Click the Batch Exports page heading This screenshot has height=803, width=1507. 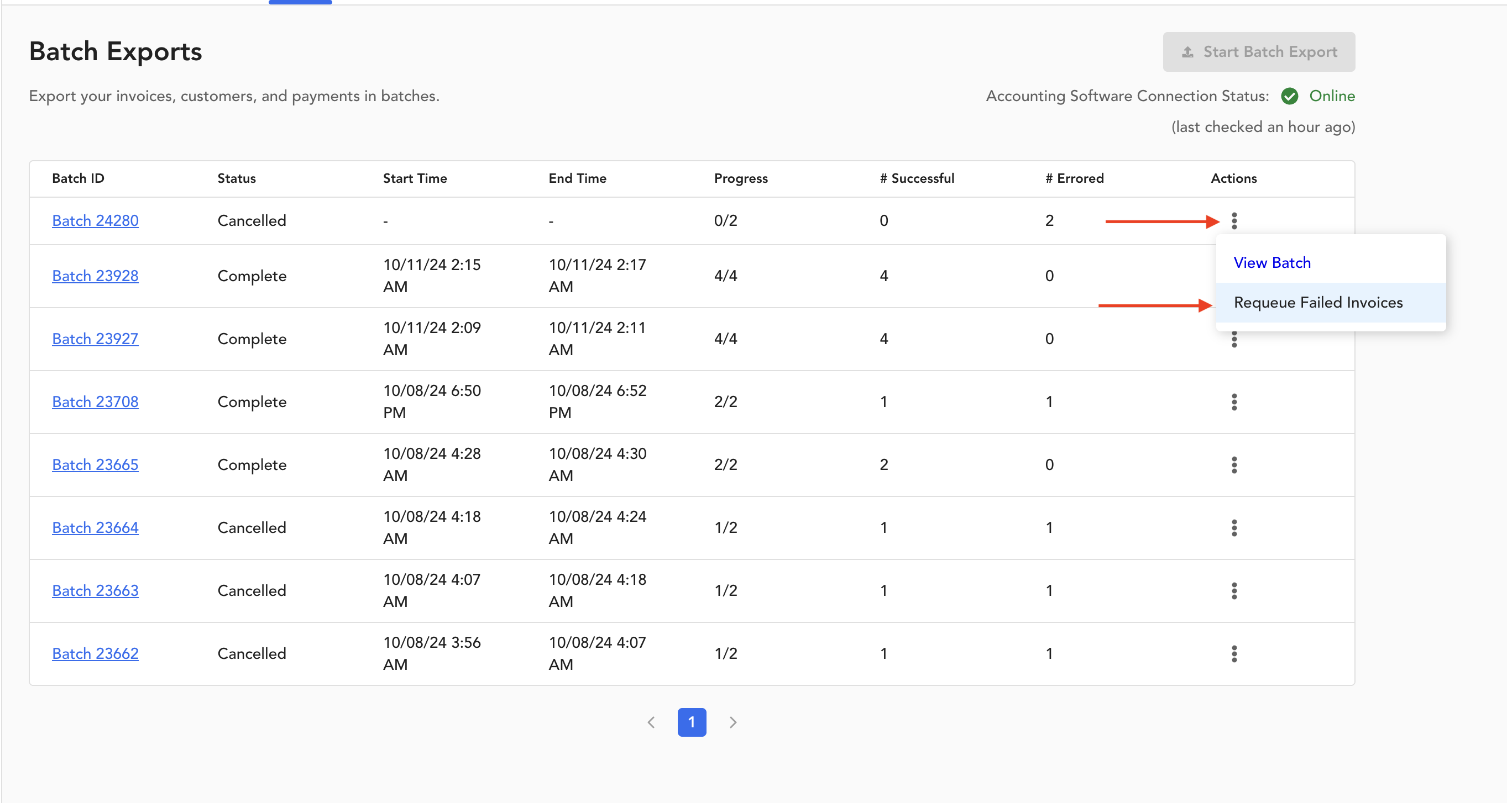click(116, 52)
